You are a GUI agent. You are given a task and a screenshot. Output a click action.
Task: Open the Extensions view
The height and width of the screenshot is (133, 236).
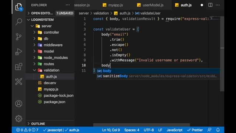click(19, 66)
